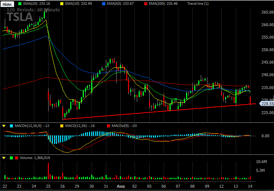Click the 5.3M volume axis label
The image size is (274, 191).
[260, 170]
